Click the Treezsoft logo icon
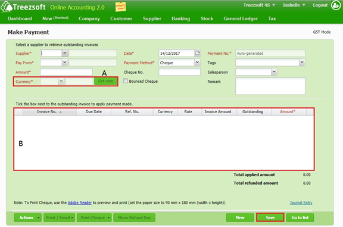Screen dimensions: 343x227 (x=6, y=7)
